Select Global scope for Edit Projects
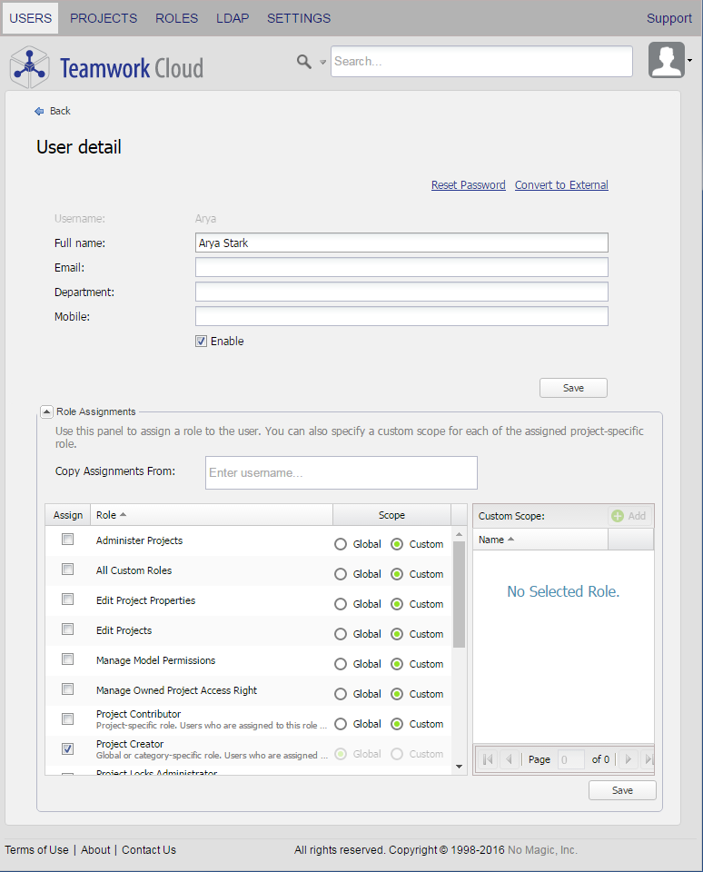703x872 pixels. click(x=341, y=634)
